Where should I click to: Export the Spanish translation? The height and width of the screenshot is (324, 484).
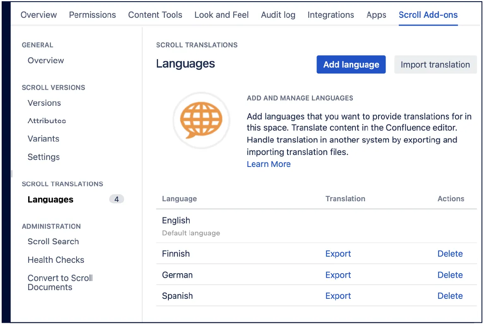[338, 296]
